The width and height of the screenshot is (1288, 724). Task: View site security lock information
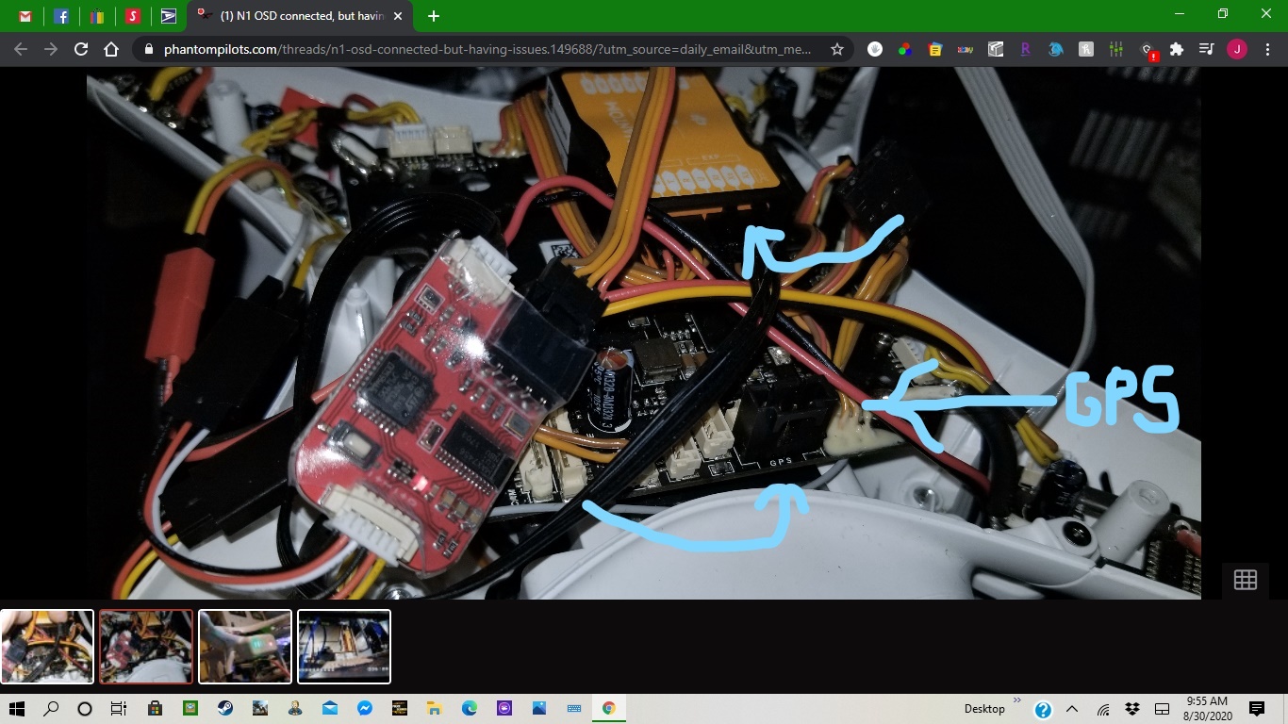149,49
